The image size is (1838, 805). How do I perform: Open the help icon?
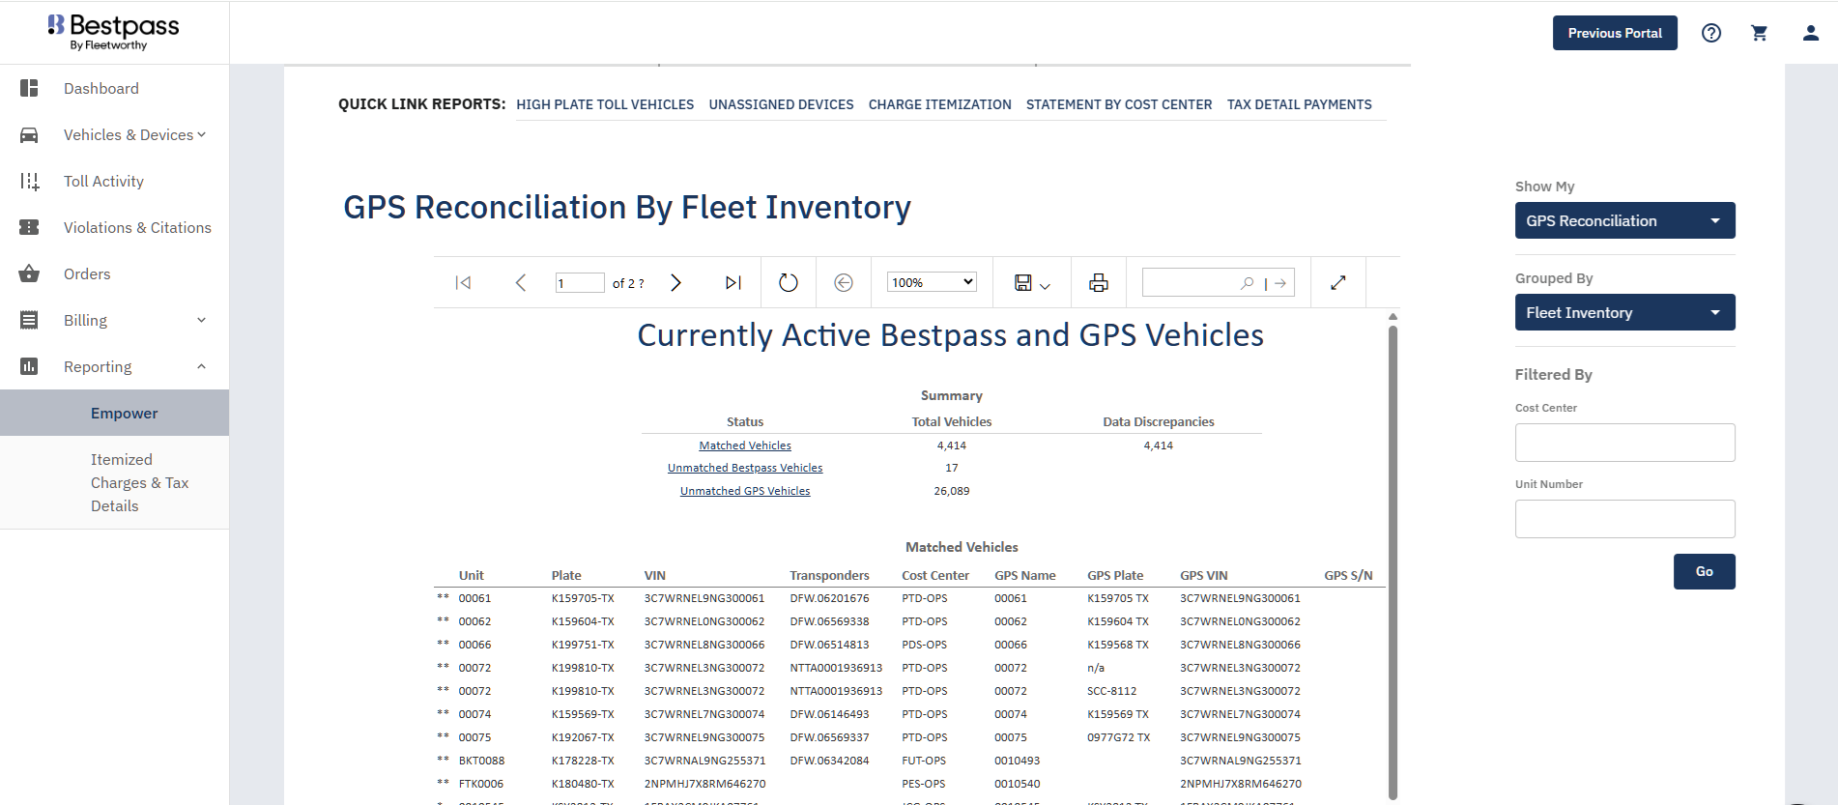tap(1710, 33)
